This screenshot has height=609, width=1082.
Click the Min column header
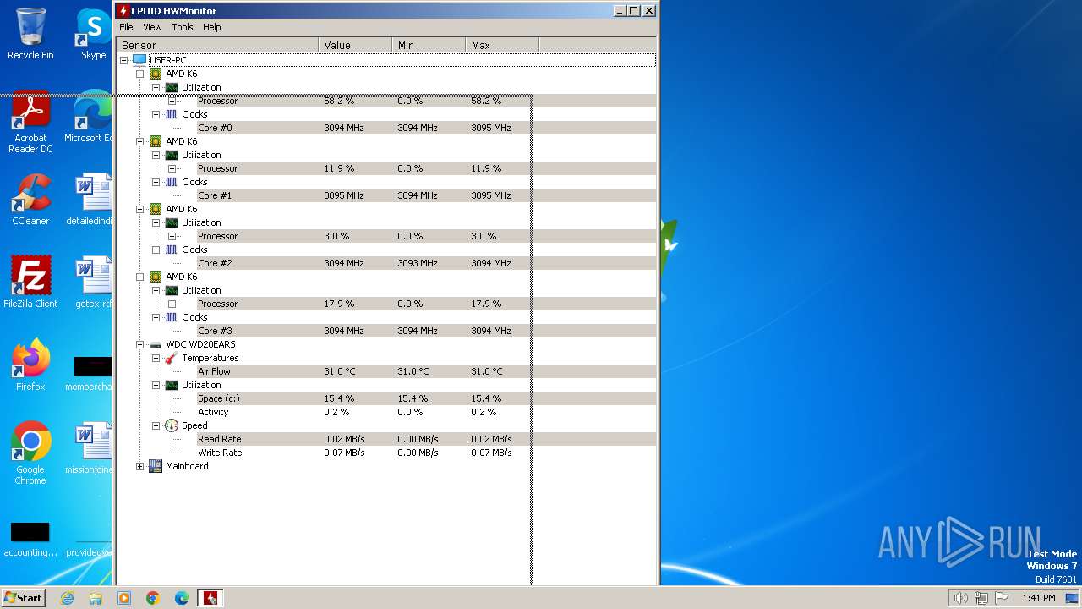[x=429, y=45]
